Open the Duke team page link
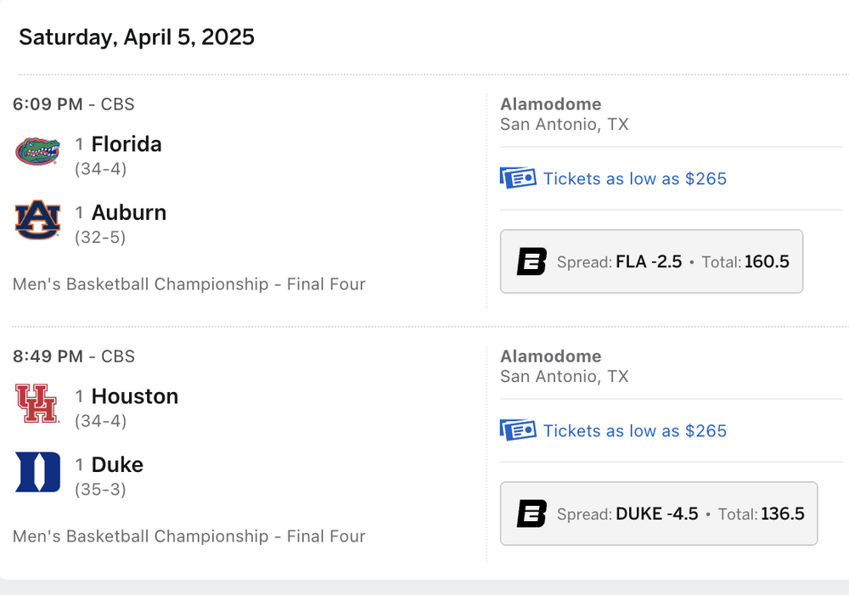 pos(117,464)
